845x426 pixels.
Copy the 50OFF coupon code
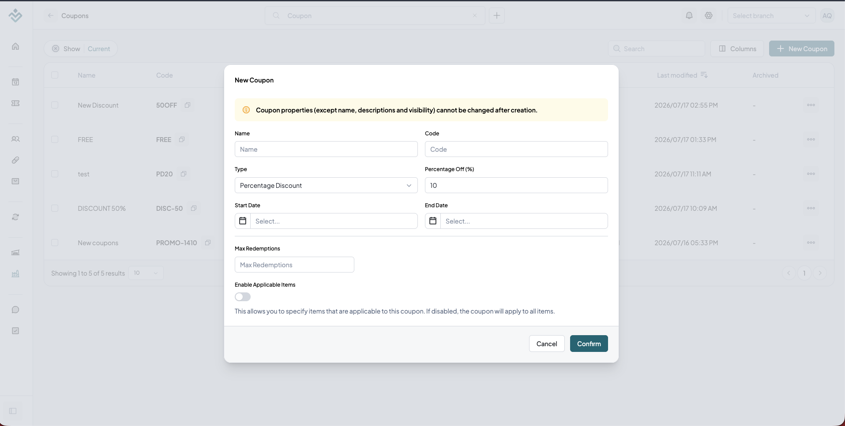pyautogui.click(x=188, y=105)
